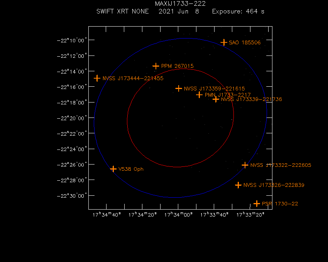Screen dimensions: 328x262
Task: Click the -22°20'00" declination label
Action: click(x=72, y=118)
